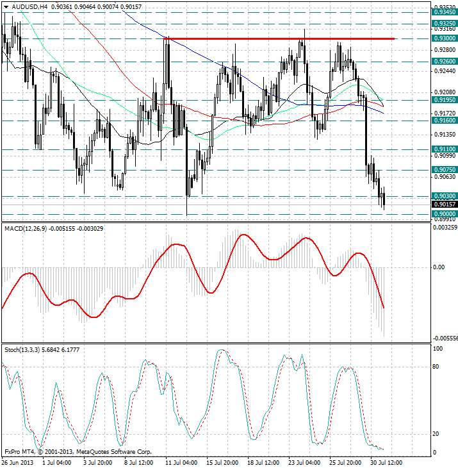Image resolution: width=458 pixels, height=468 pixels.
Task: Click the 0.91350 price scale value
Action: (445, 135)
